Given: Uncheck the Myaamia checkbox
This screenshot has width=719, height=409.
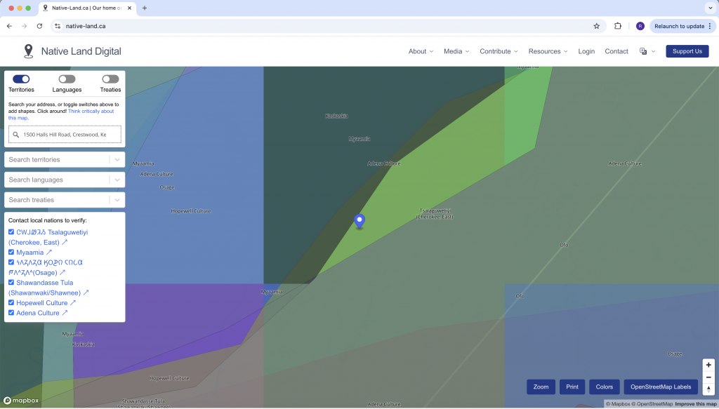Looking at the screenshot, I should coord(11,252).
